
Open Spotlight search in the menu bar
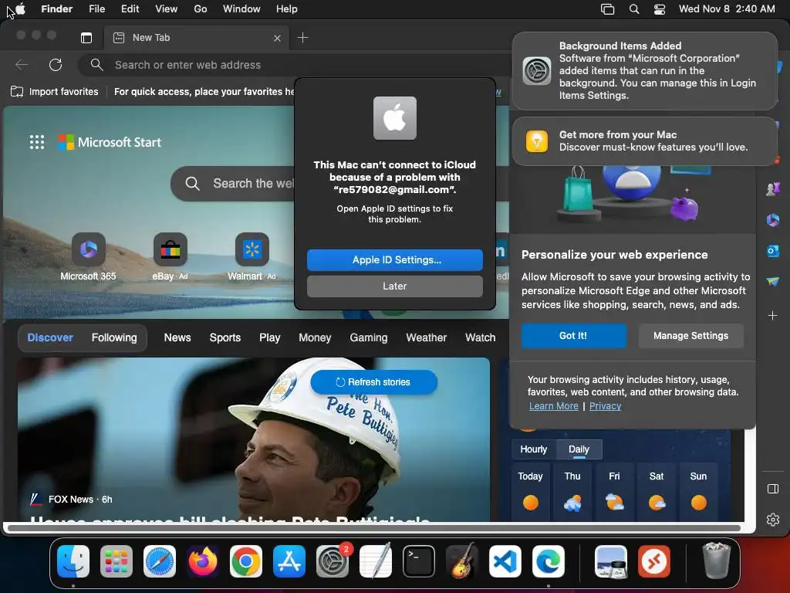coord(634,9)
